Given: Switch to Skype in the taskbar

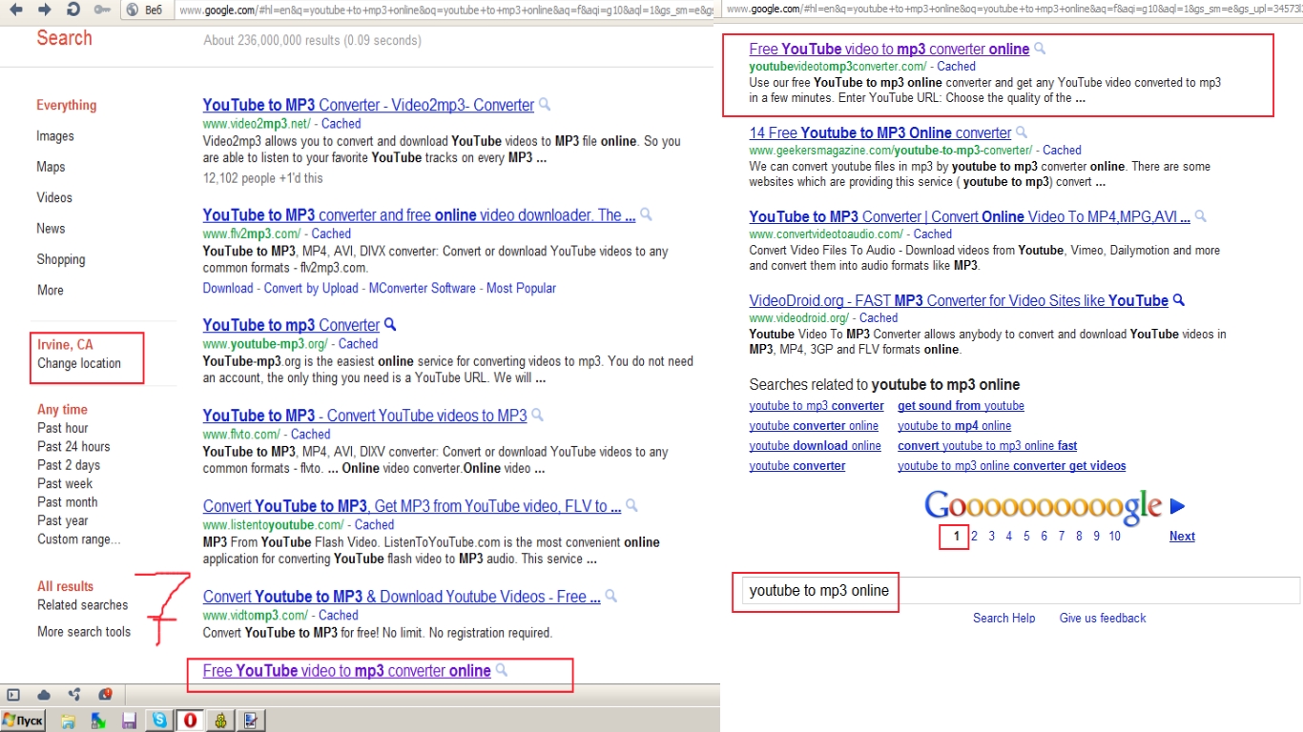Looking at the screenshot, I should click(x=158, y=721).
